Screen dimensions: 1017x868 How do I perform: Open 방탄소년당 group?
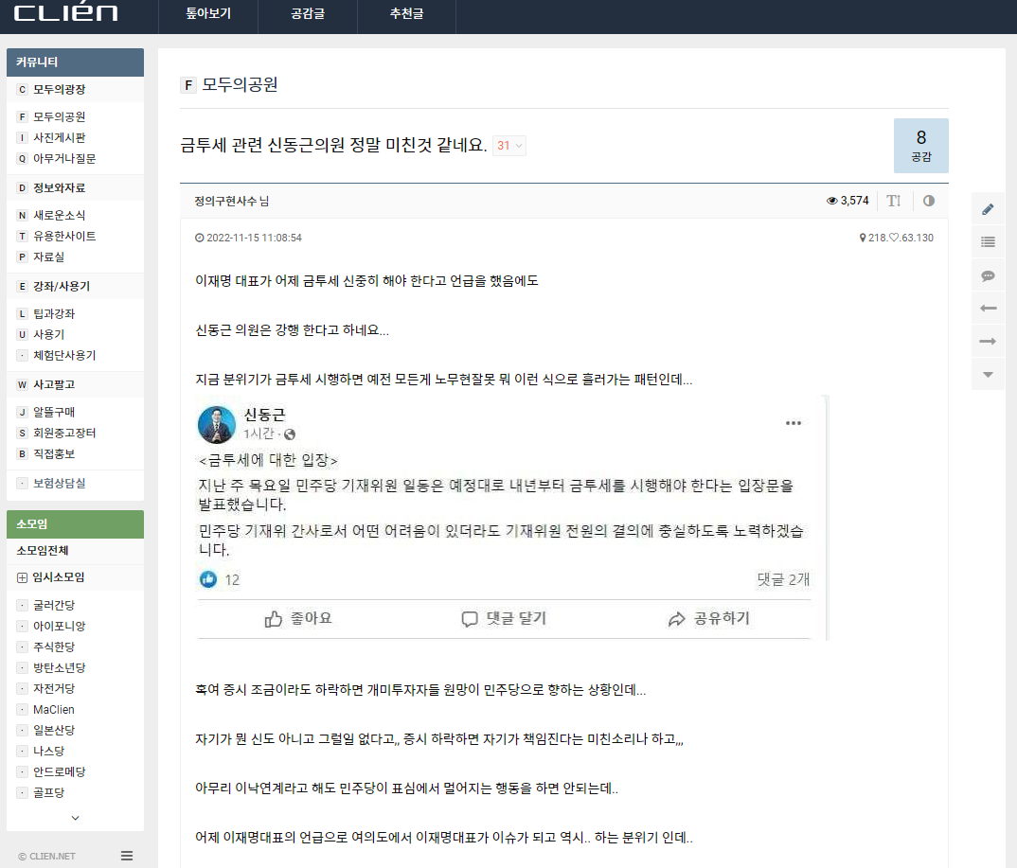[59, 667]
